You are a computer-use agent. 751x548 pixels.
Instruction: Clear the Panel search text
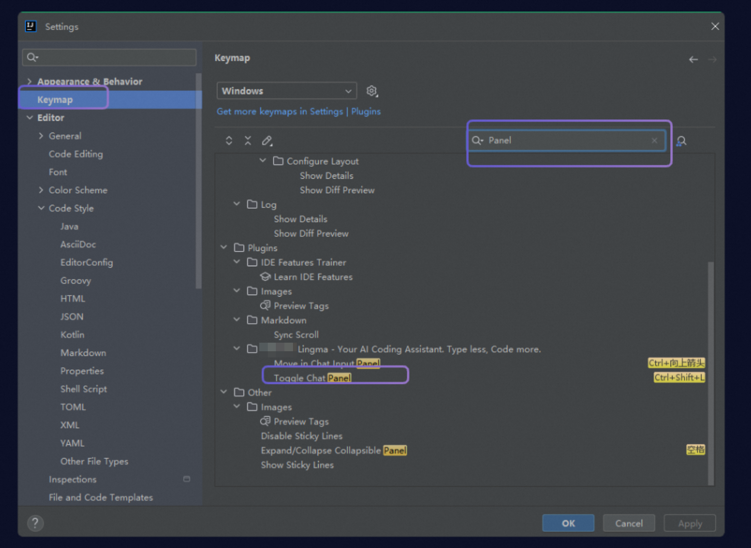[x=654, y=140]
